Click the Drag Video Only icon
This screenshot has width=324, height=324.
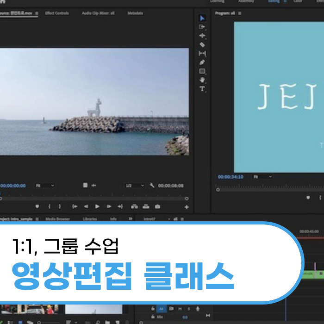pyautogui.click(x=85, y=185)
